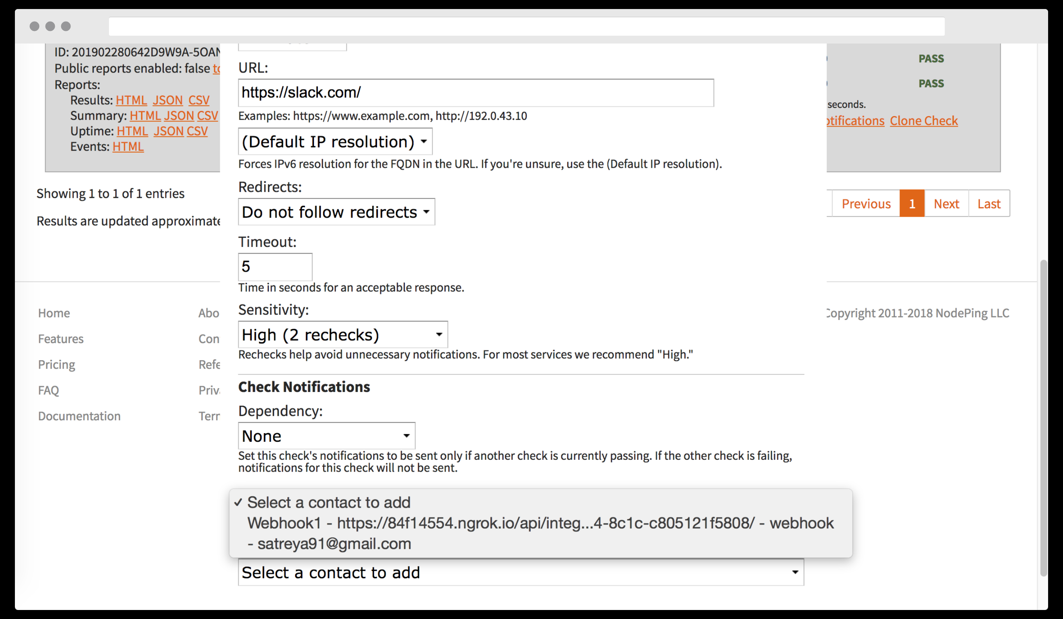
Task: Click the vertical page scrollbar
Action: 1043,418
